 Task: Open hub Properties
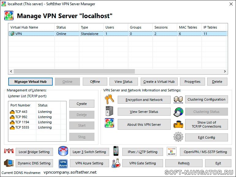point(192,82)
